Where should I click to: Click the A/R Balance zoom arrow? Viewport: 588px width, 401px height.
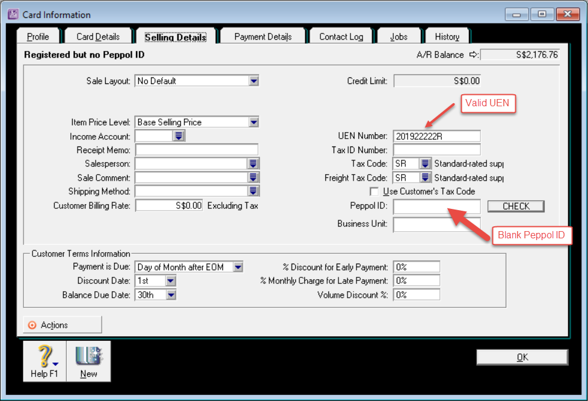click(473, 55)
